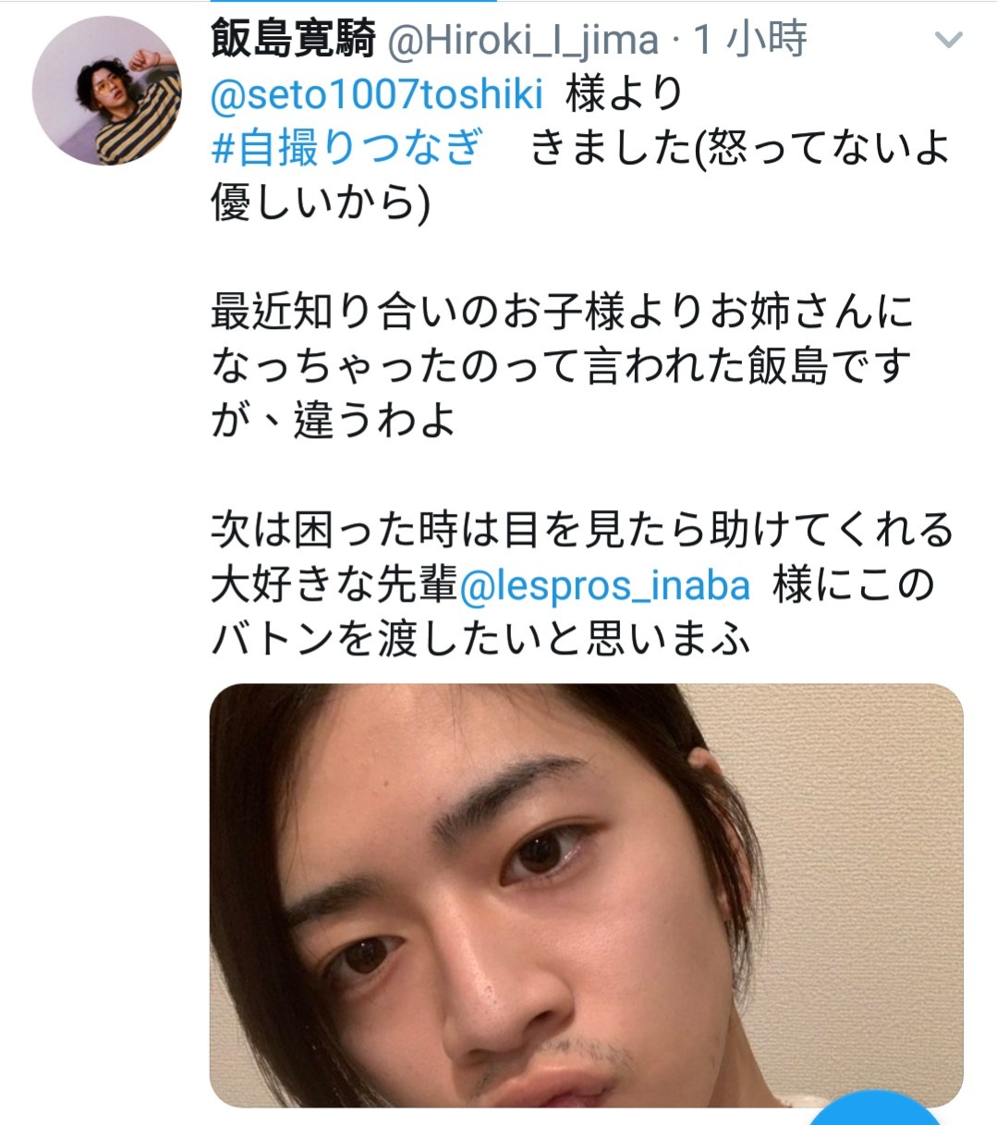Image resolution: width=997 pixels, height=1125 pixels.
Task: Open 飯島寛騎's profile avatar picture
Action: coord(107,91)
